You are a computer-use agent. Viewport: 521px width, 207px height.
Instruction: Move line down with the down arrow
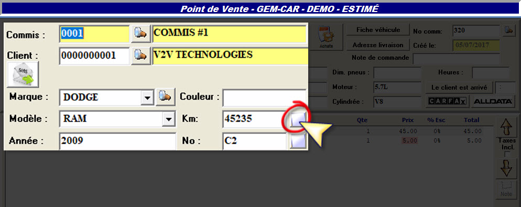pyautogui.click(x=506, y=168)
